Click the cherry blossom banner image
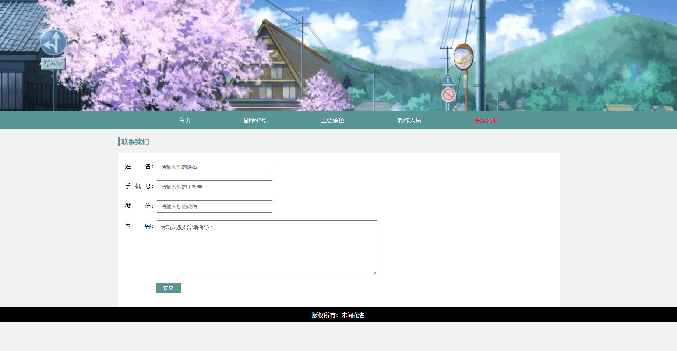The width and height of the screenshot is (677, 351). 338,55
